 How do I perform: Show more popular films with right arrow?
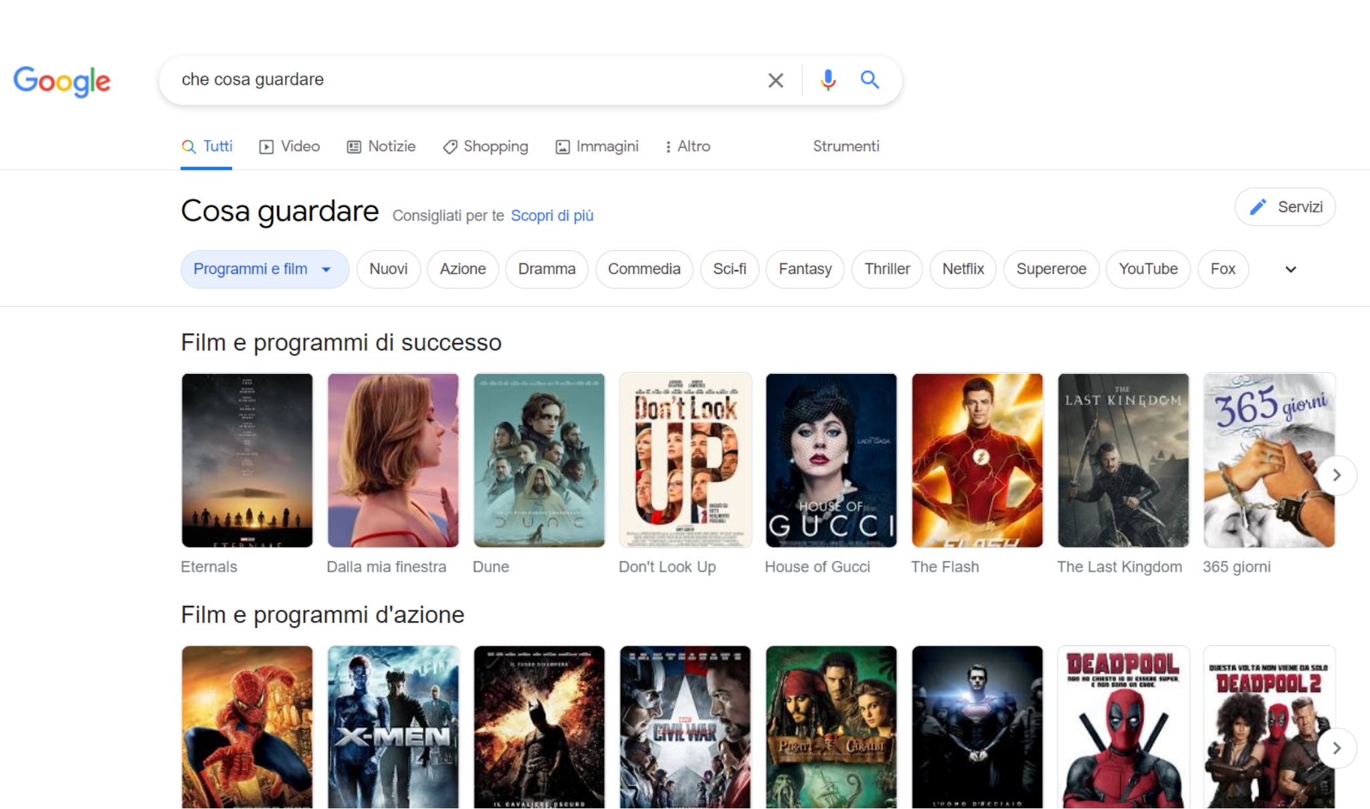coord(1337,475)
